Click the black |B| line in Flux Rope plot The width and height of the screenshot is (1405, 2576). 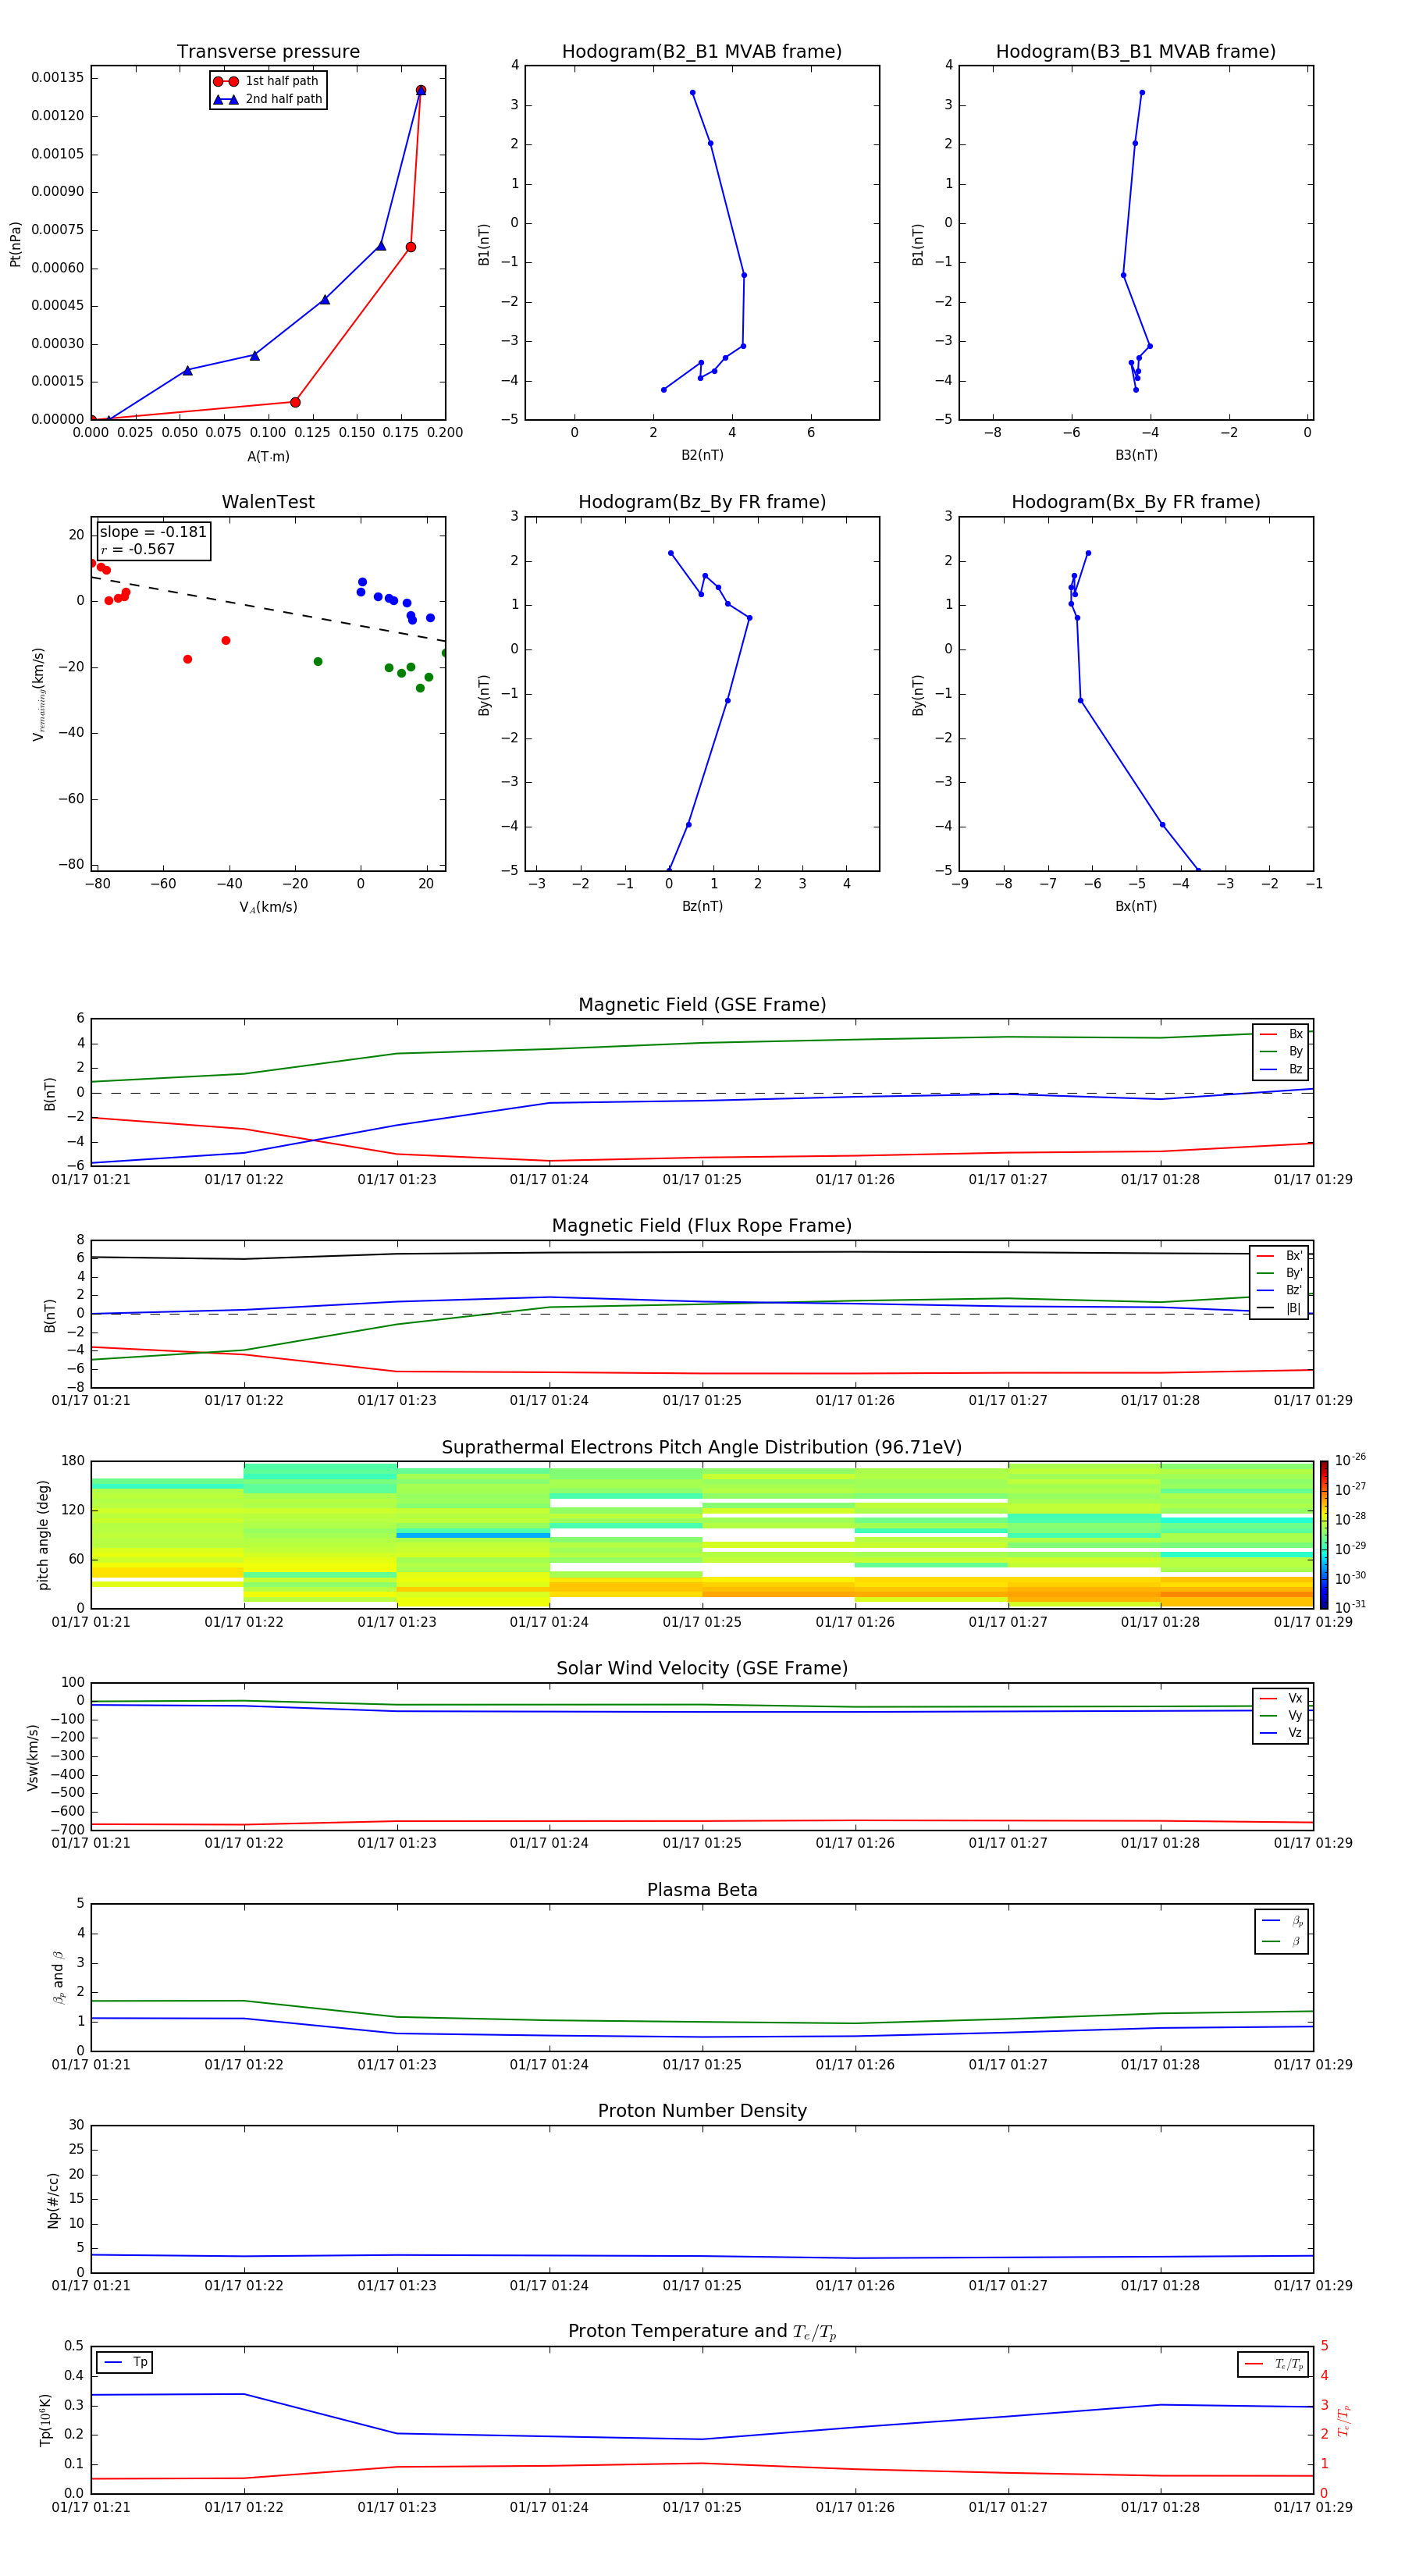point(702,1252)
